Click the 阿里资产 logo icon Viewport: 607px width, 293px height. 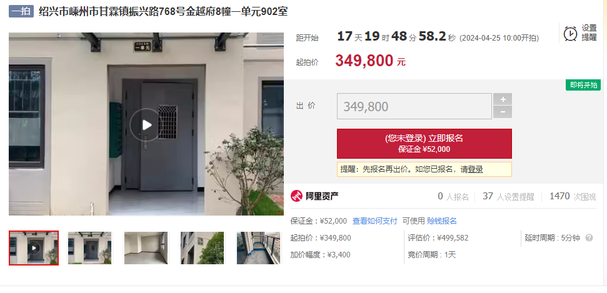[x=296, y=196]
